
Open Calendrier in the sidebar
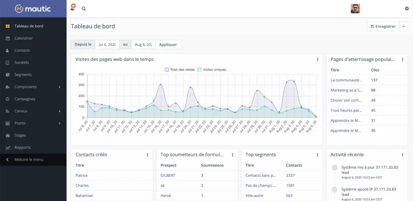click(x=23, y=38)
